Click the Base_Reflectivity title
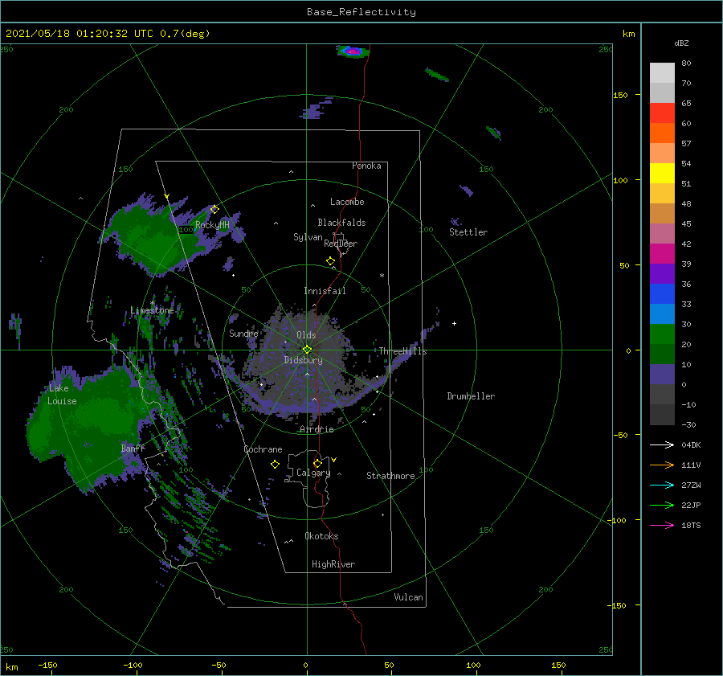723x676 pixels. tap(361, 12)
